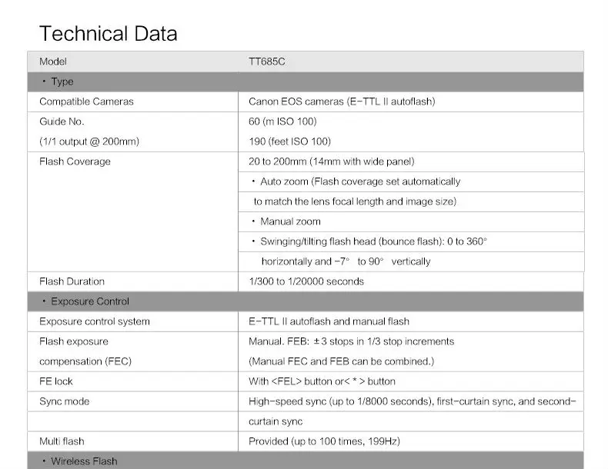Click the TT685C model value
The image size is (608, 469).
[267, 62]
